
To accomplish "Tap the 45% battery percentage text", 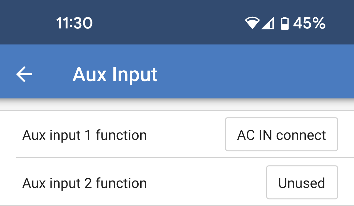I will [309, 23].
